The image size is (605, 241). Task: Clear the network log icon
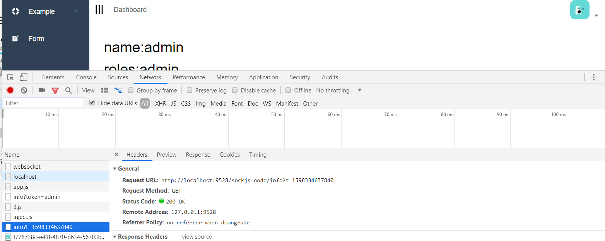24,90
